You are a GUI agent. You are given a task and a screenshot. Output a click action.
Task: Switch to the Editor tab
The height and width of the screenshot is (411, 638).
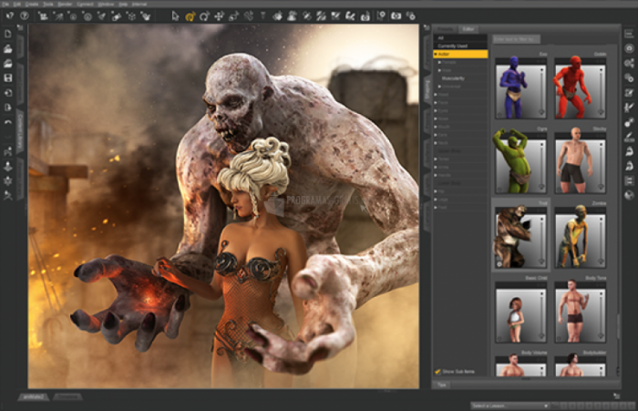click(468, 29)
